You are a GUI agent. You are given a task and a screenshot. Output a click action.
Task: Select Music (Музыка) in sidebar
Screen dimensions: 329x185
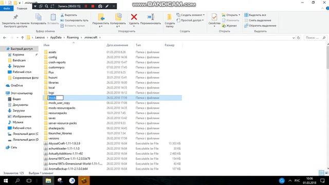point(18,122)
